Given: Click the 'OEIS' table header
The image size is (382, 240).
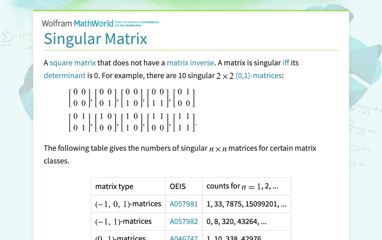Looking at the screenshot, I should 184,186.
